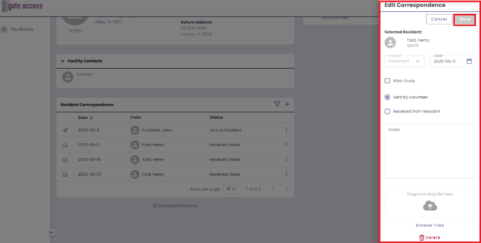This screenshot has width=481, height=243.
Task: Click Download Template link
Action: (x=175, y=206)
